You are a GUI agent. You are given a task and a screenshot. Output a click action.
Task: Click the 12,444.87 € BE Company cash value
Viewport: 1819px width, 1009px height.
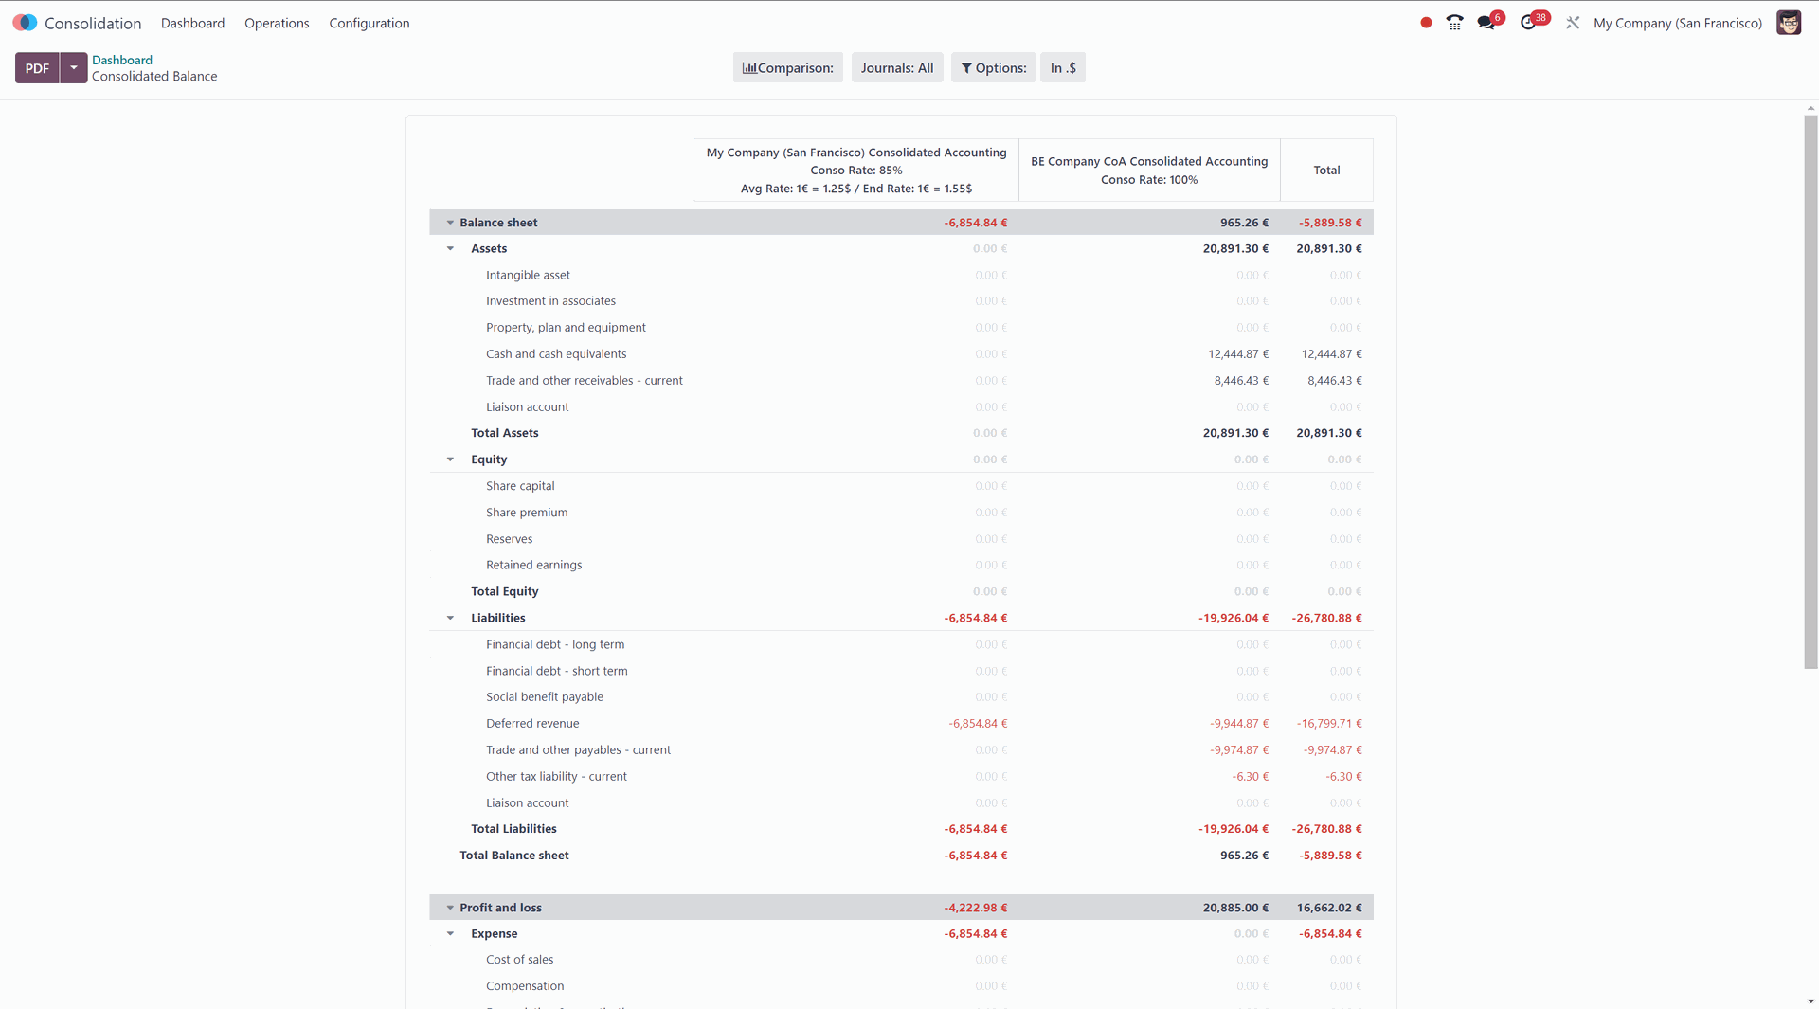[1237, 354]
